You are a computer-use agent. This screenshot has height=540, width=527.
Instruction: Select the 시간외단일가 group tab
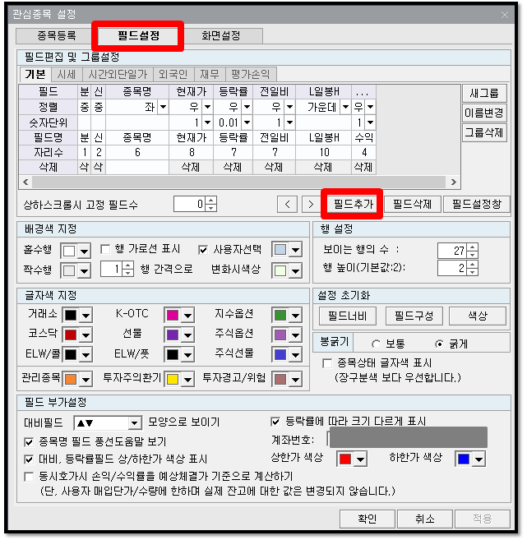(x=118, y=74)
